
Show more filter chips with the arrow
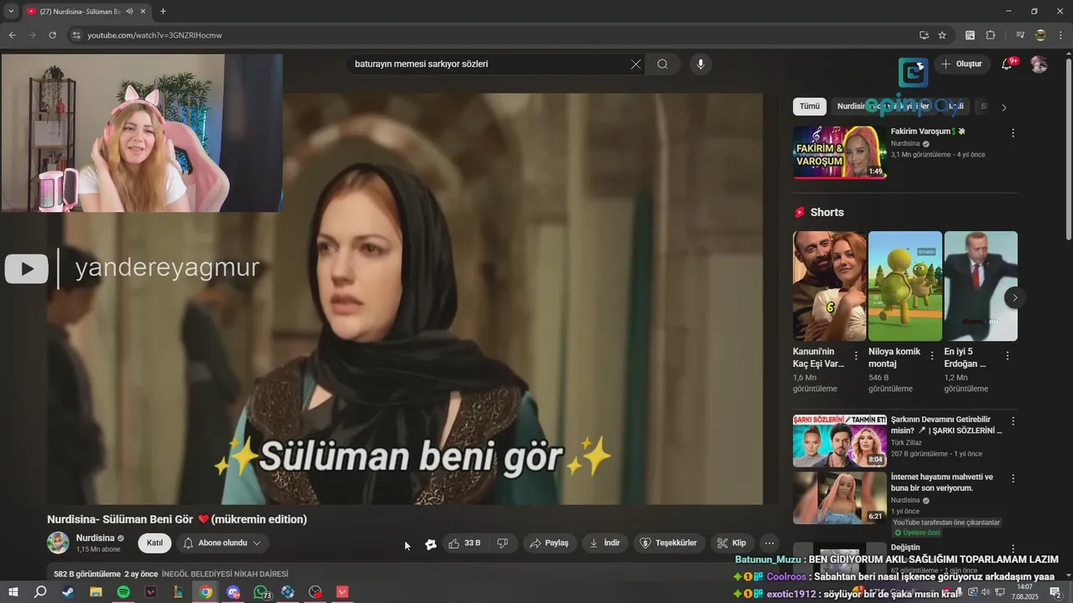pyautogui.click(x=1003, y=107)
